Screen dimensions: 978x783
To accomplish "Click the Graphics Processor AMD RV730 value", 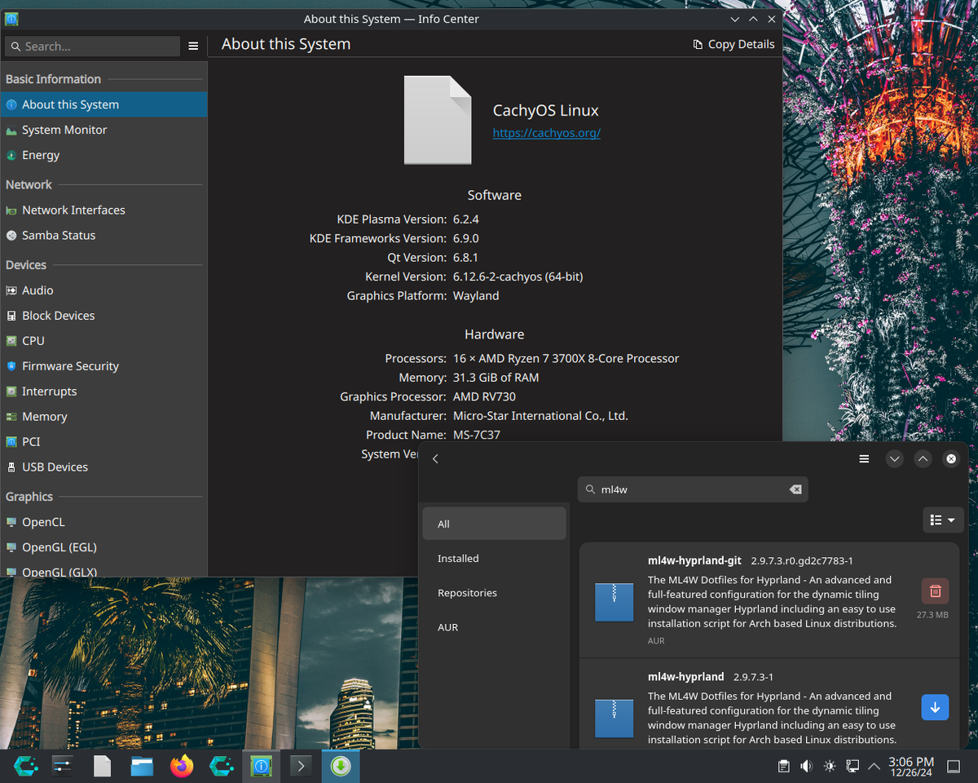I will point(484,396).
